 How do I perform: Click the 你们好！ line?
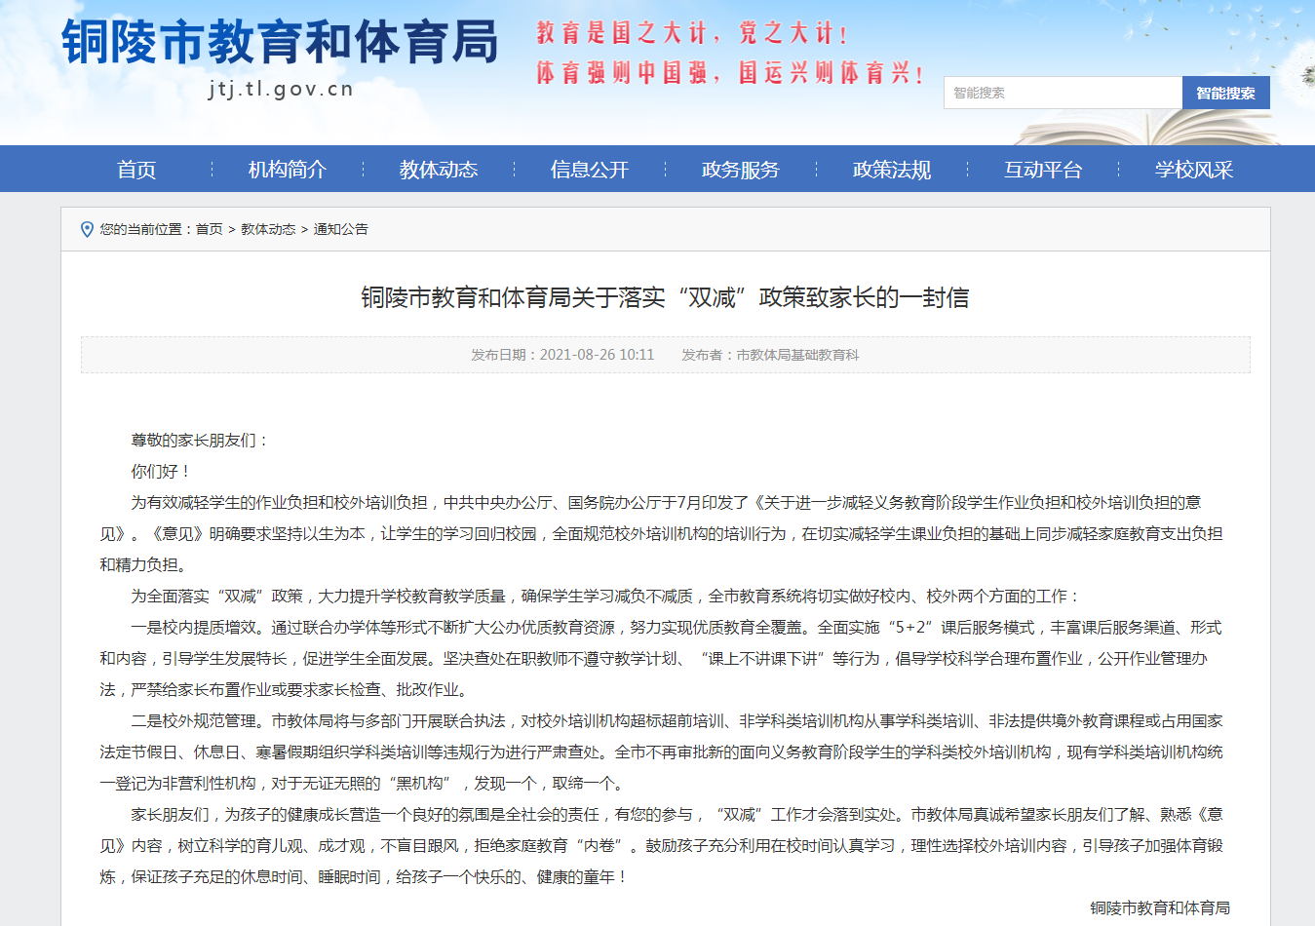tap(161, 472)
